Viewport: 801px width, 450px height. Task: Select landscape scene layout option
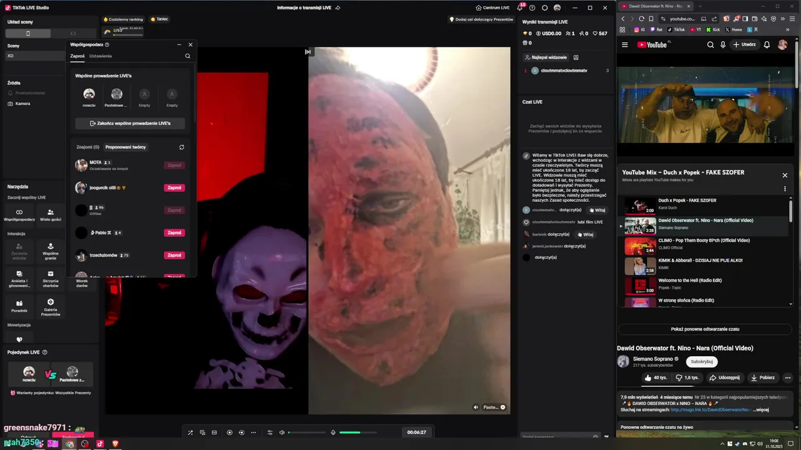73,33
